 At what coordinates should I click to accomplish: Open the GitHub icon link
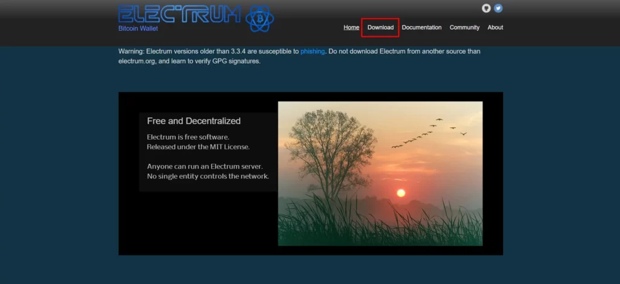[486, 8]
